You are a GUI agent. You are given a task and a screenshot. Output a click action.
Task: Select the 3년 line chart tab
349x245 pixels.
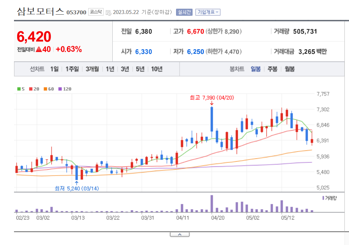click(x=125, y=69)
